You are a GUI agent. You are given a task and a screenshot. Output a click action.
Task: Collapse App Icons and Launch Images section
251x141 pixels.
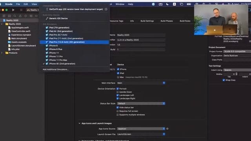point(79,123)
